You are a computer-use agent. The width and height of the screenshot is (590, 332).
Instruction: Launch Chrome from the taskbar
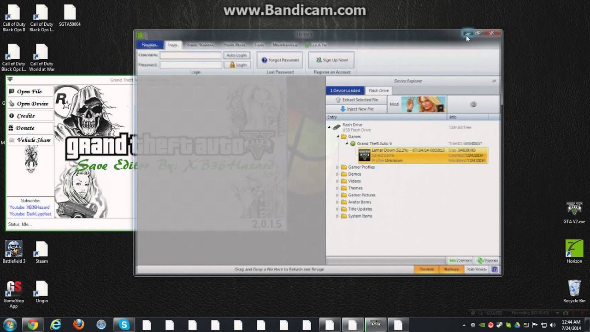[32, 325]
